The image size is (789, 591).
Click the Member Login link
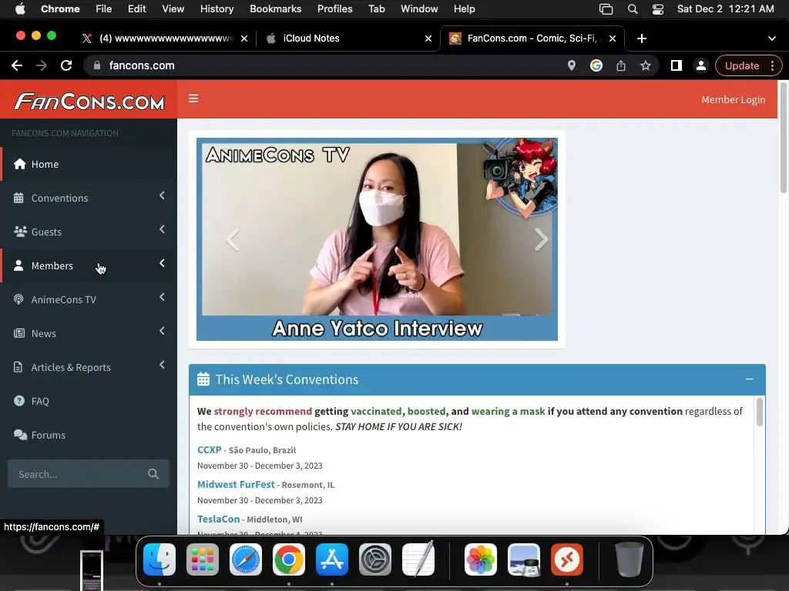click(734, 99)
